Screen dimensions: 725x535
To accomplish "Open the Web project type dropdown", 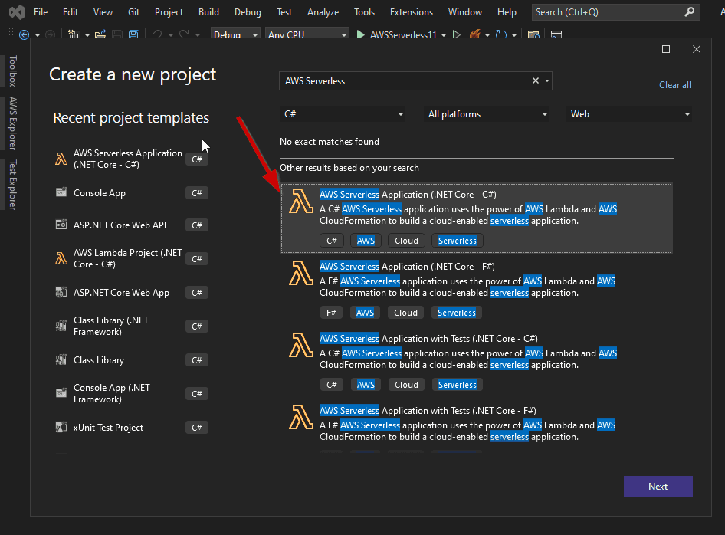I will tap(629, 114).
